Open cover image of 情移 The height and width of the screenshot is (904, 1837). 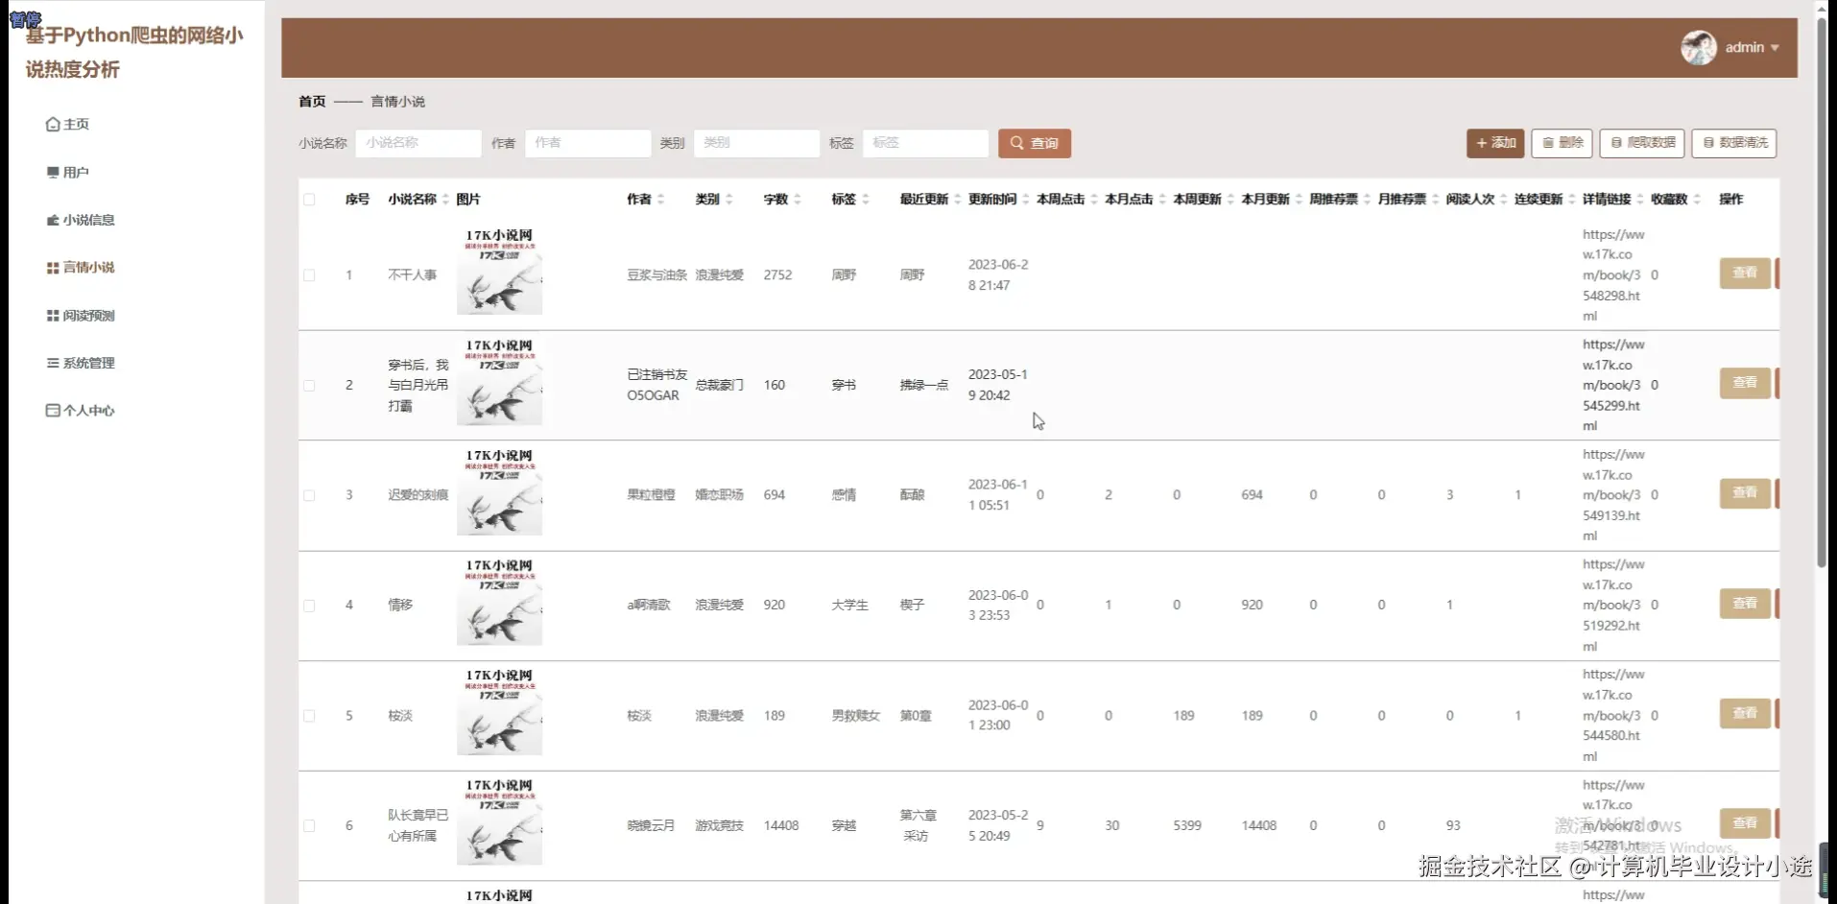click(499, 603)
